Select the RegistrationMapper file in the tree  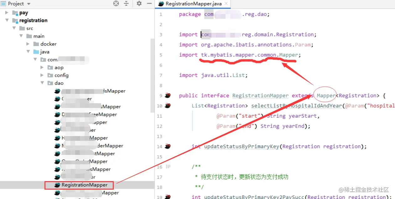pyautogui.click(x=85, y=185)
